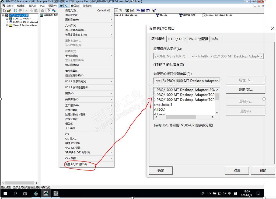Screen dimensions: 276x199
Task: Click the interface list scroll-up arrow
Action: coord(217,90)
